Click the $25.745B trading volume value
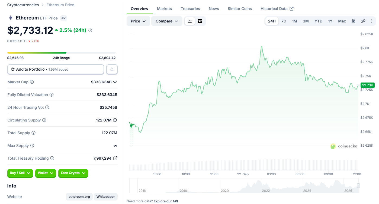The width and height of the screenshot is (379, 204). click(108, 107)
